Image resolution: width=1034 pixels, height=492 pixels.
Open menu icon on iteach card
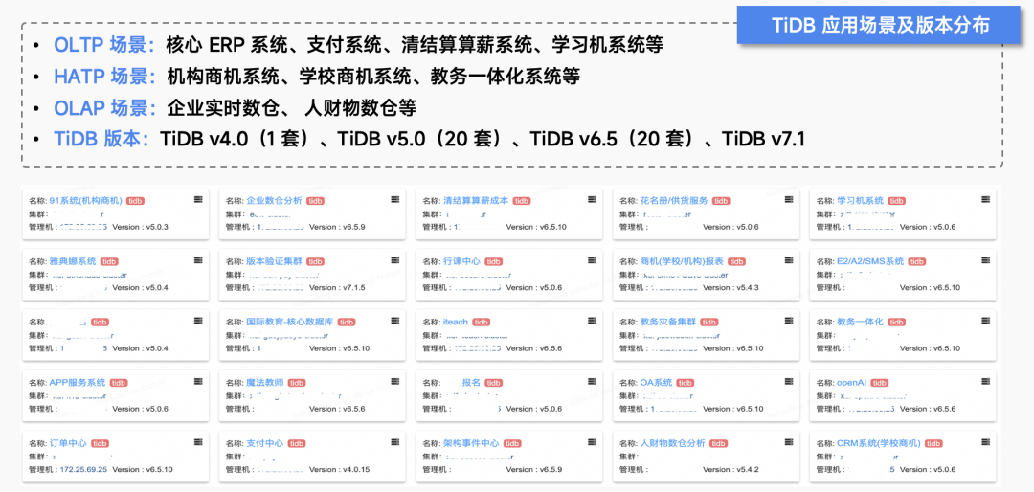592,321
